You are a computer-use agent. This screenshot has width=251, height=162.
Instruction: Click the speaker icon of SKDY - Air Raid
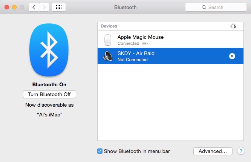click(108, 56)
